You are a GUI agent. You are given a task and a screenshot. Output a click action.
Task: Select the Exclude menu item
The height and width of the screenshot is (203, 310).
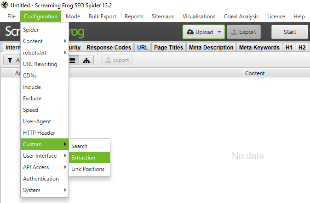coord(45,98)
